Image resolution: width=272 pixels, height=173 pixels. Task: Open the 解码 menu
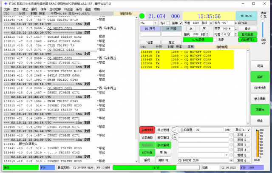coord(34,9)
